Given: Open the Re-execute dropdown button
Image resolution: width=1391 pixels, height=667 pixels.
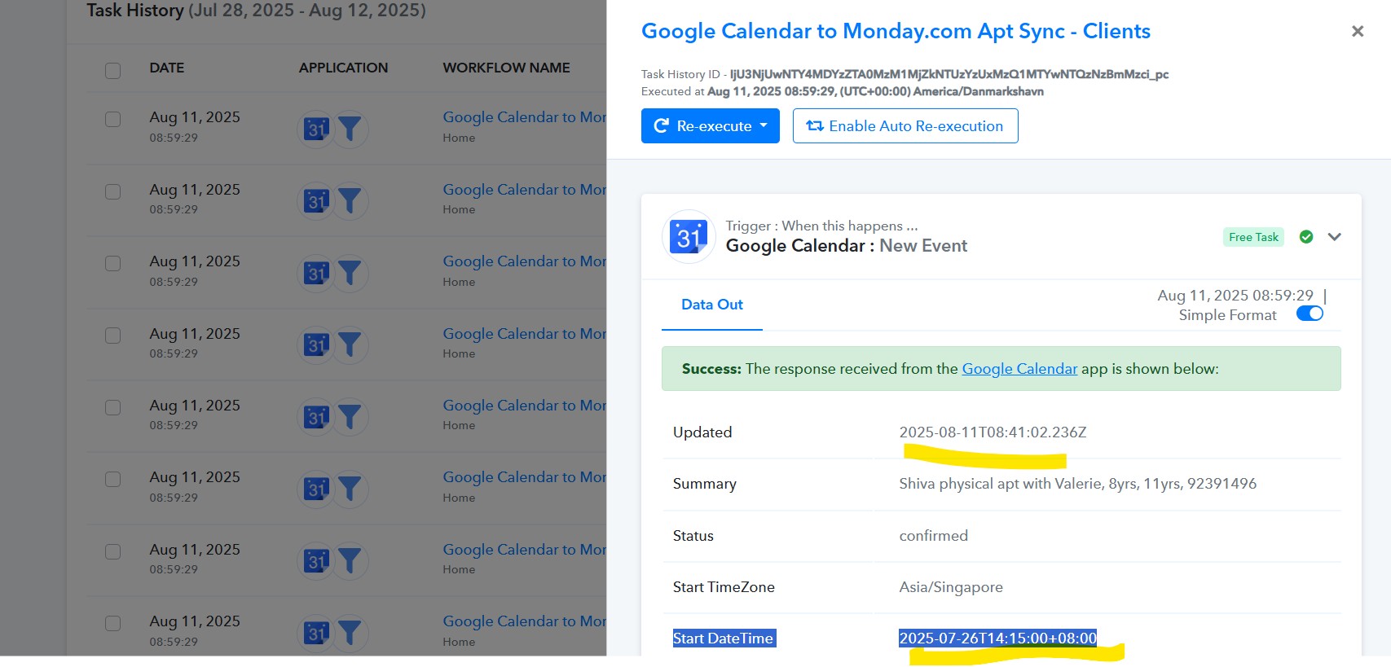Looking at the screenshot, I should click(710, 126).
